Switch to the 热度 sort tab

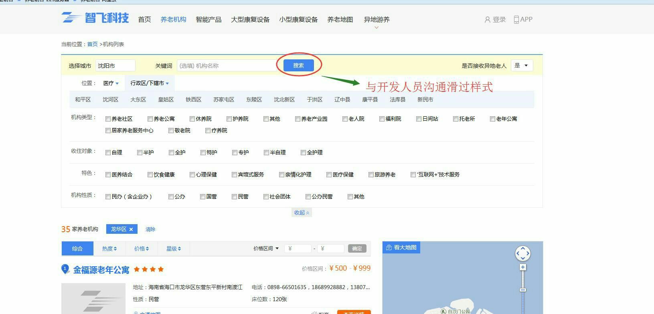[x=109, y=249]
